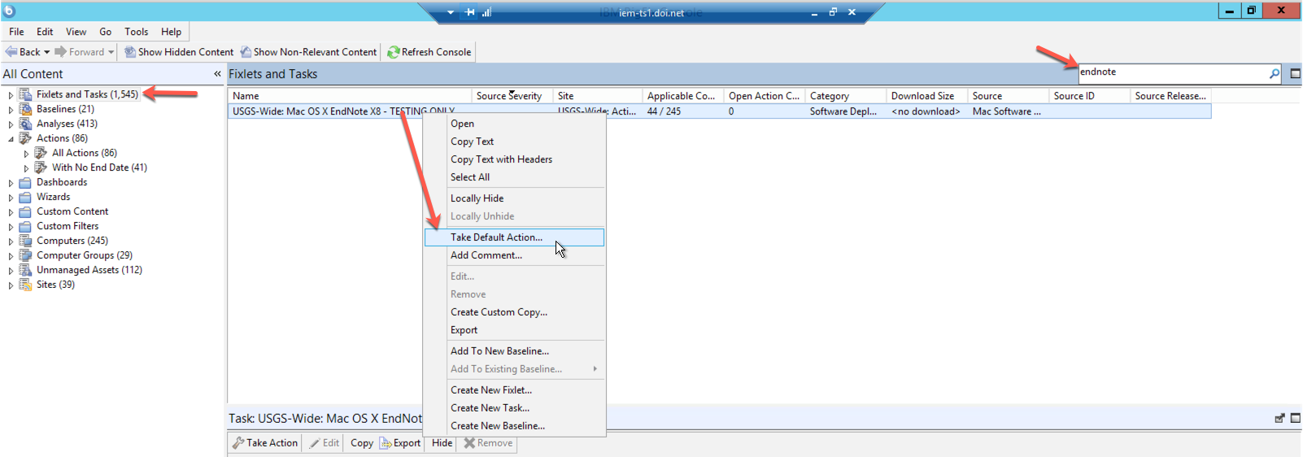Click the console logo icon in title bar

pos(9,11)
